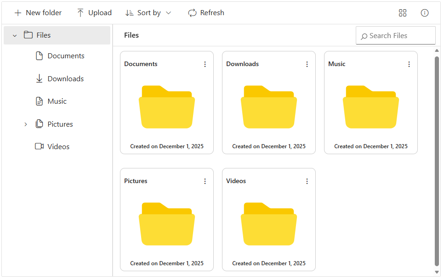Open the details panel info icon
Image resolution: width=444 pixels, height=279 pixels.
pos(424,13)
